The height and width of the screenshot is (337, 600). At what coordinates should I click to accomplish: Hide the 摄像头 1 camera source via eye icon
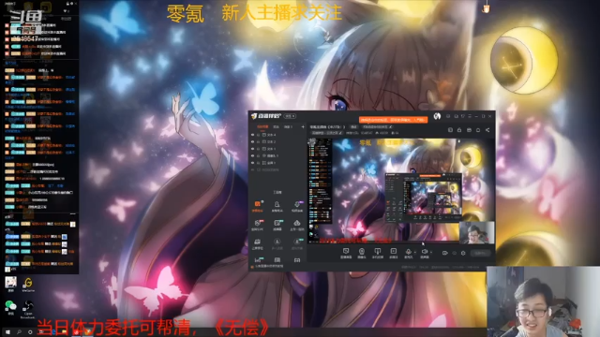[252, 156]
